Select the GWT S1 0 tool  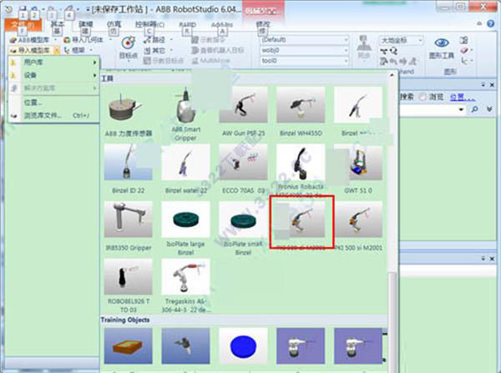pyautogui.click(x=357, y=165)
